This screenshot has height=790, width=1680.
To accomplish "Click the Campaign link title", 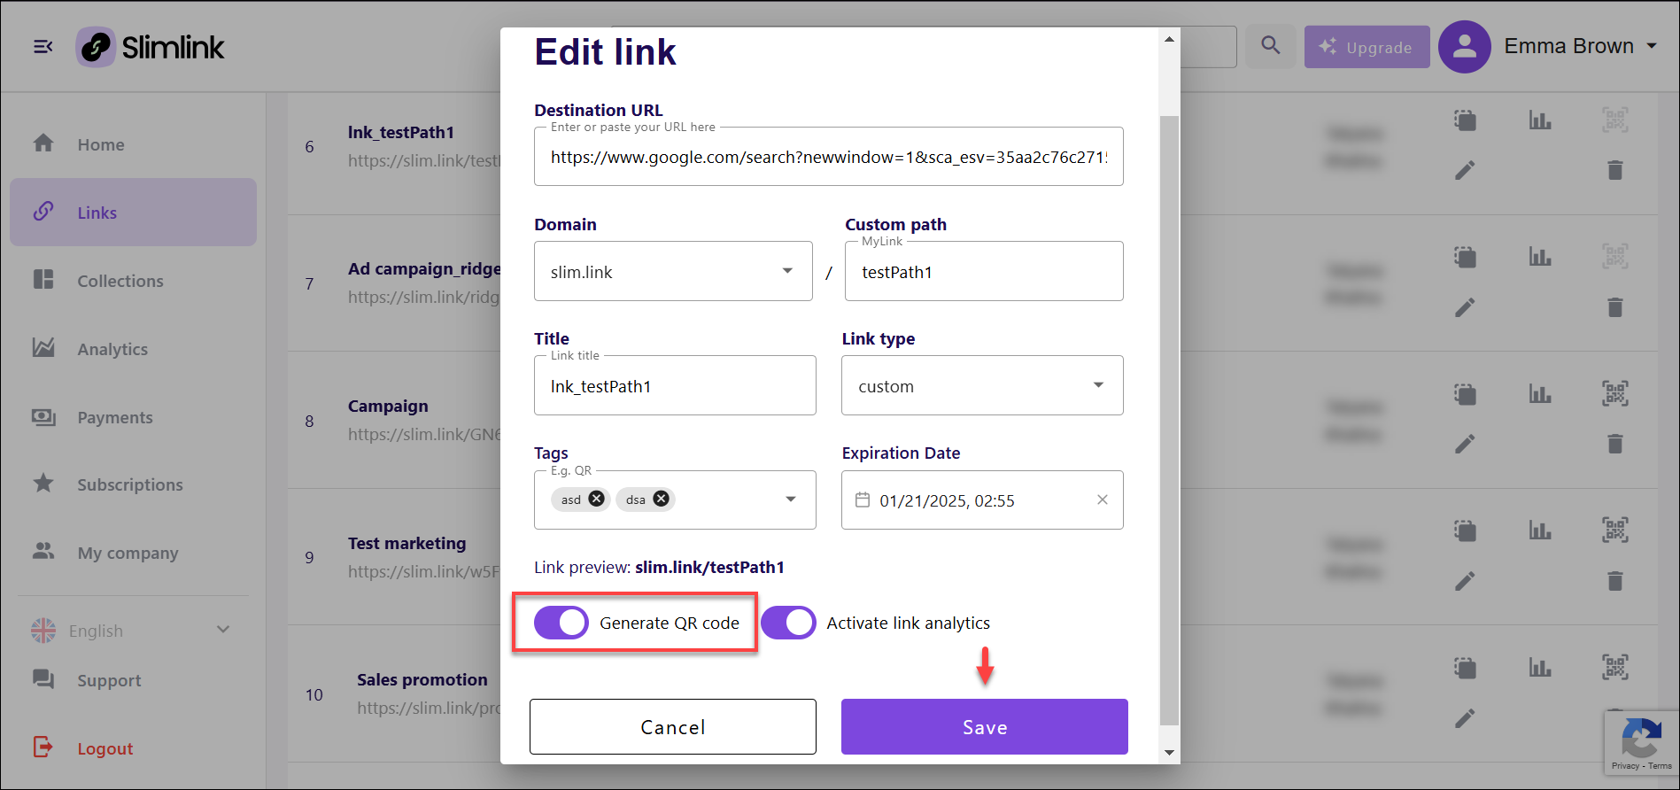I will click(388, 407).
